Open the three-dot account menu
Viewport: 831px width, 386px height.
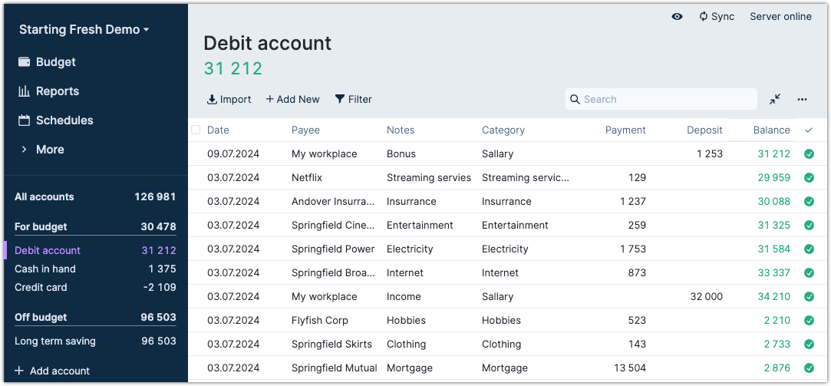[802, 99]
